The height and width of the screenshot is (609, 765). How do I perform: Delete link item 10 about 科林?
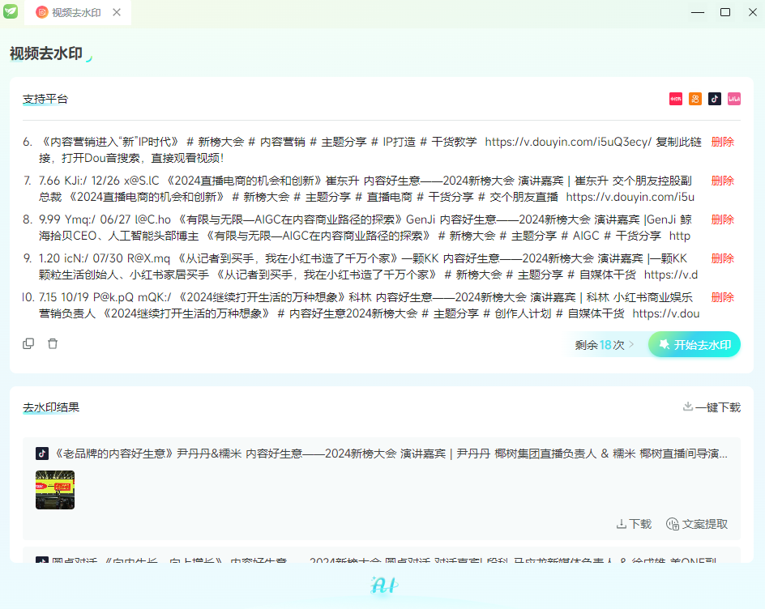pos(723,297)
